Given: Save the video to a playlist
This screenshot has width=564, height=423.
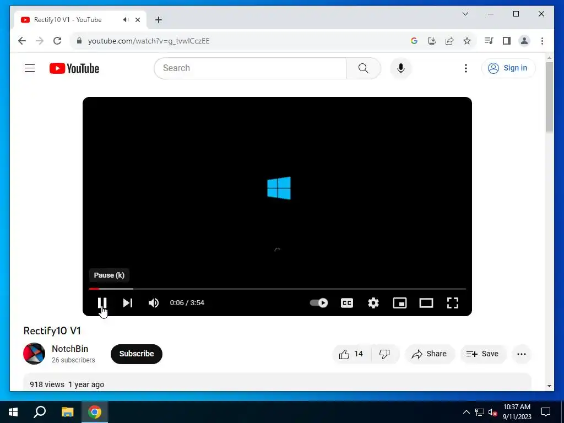Looking at the screenshot, I should (x=482, y=354).
